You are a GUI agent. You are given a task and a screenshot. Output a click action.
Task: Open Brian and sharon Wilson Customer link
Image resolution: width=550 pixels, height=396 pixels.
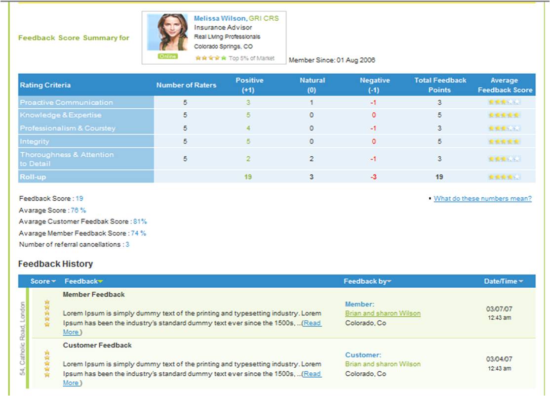coord(383,364)
